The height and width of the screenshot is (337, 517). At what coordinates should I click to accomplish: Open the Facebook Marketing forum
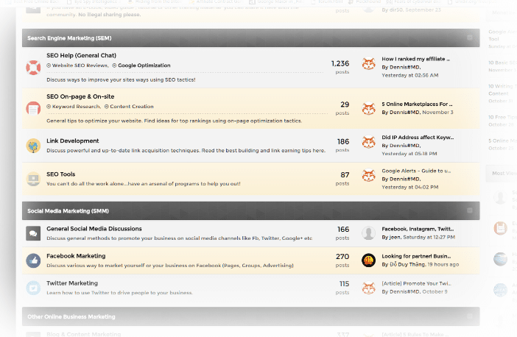click(76, 256)
